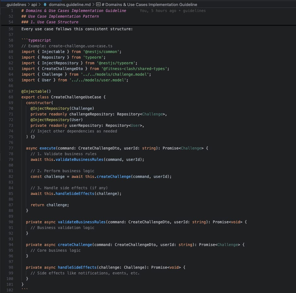Click handleSideEffects call on line 85
Viewport: 296px width, 293px height.
(x=75, y=193)
